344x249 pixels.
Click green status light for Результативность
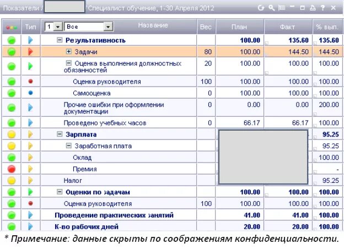12,40
